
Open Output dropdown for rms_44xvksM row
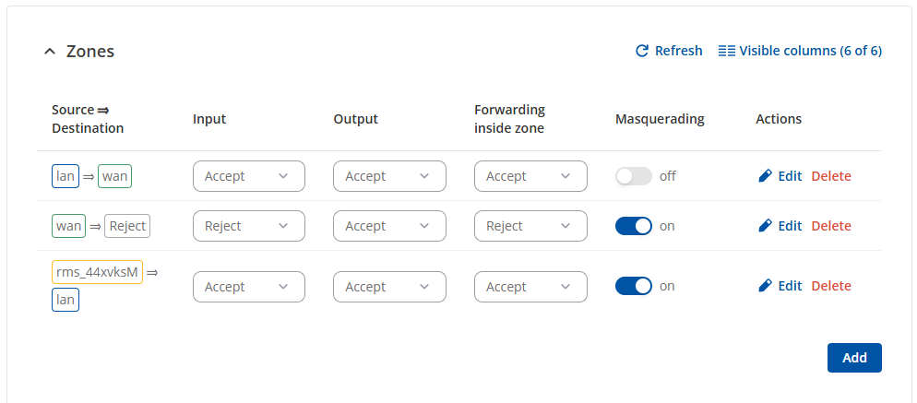389,287
